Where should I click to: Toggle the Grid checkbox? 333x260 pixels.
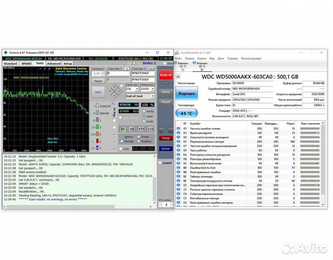click(x=121, y=149)
